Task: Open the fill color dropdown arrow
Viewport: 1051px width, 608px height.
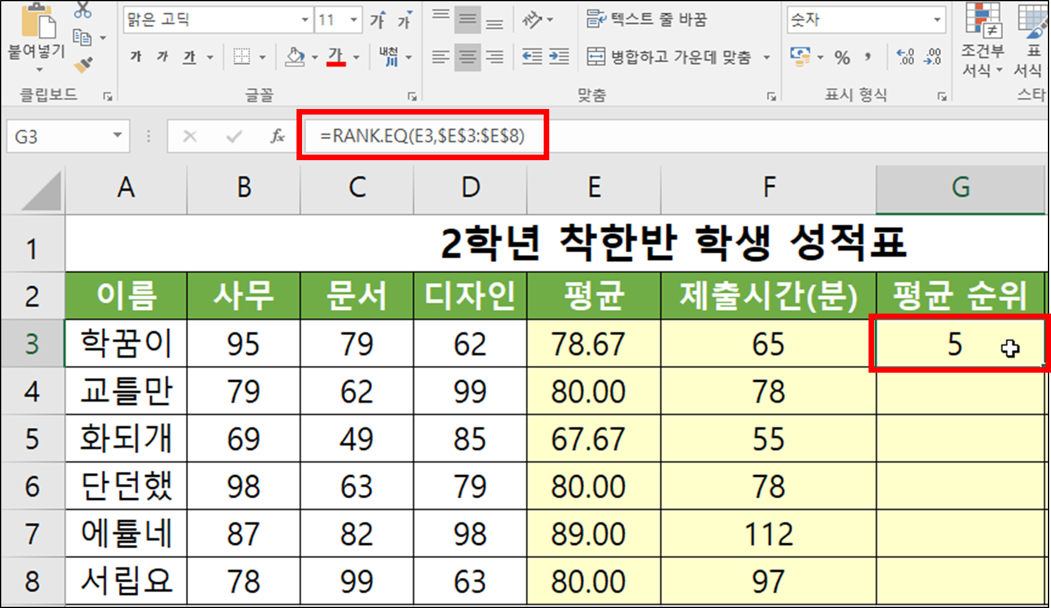Action: click(314, 58)
